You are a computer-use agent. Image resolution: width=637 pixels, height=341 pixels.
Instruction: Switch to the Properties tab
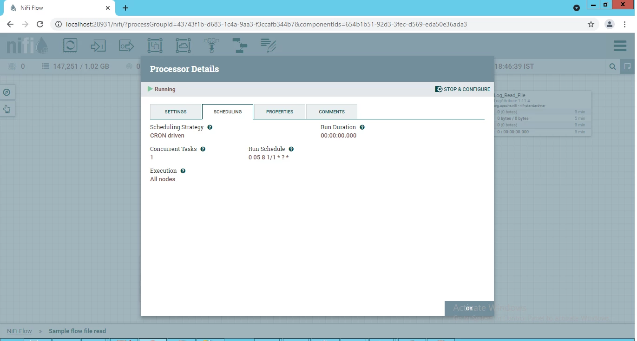pos(280,112)
